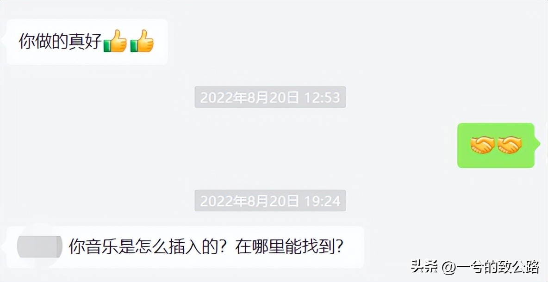Image resolution: width=548 pixels, height=282 pixels.
Task: Click 2022年8月20日 date in the 12:53 timestamp
Action: pyautogui.click(x=249, y=98)
